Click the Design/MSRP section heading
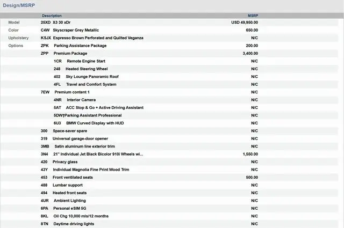The width and height of the screenshot is (344, 228). pyautogui.click(x=20, y=5)
